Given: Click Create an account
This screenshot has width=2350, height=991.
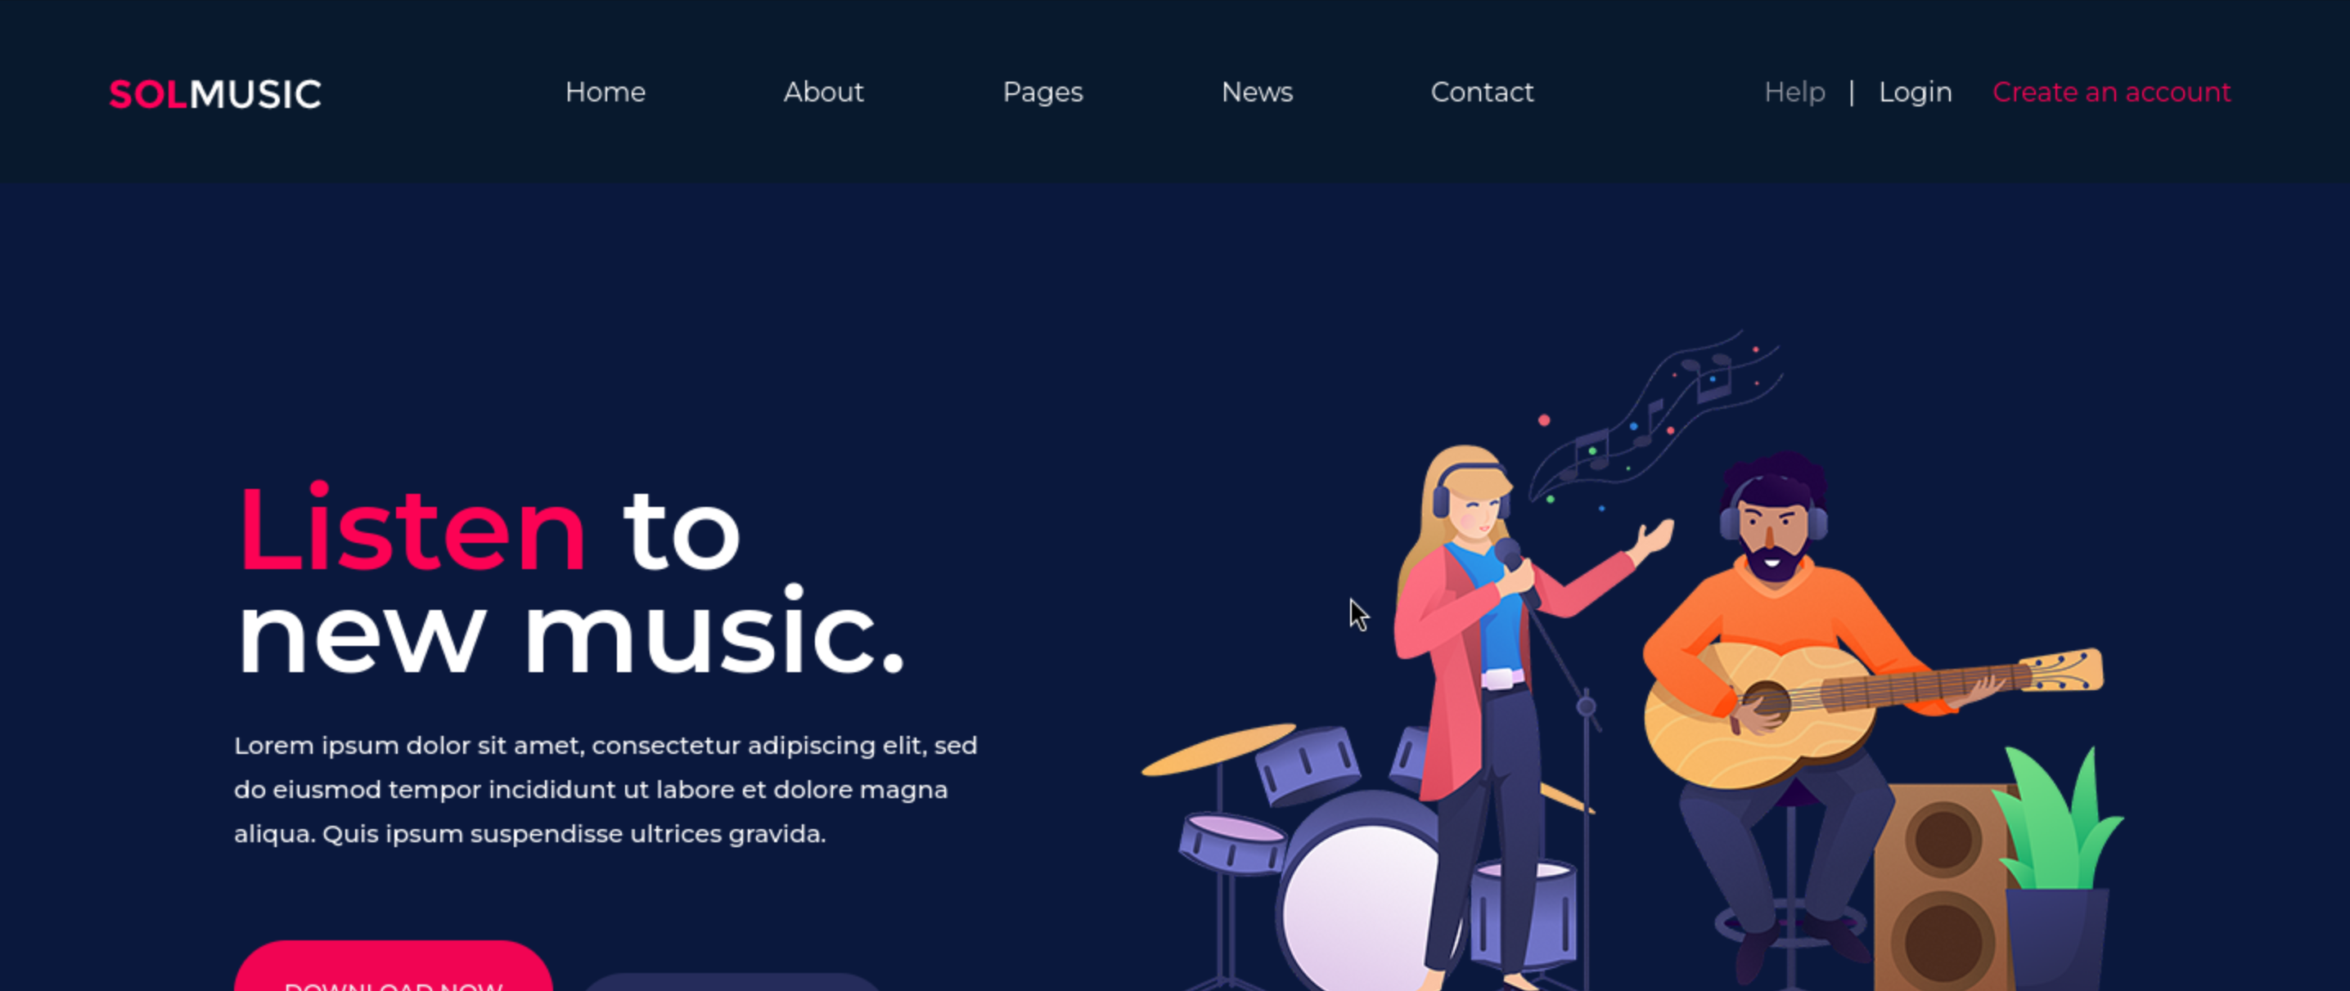Looking at the screenshot, I should 2111,92.
